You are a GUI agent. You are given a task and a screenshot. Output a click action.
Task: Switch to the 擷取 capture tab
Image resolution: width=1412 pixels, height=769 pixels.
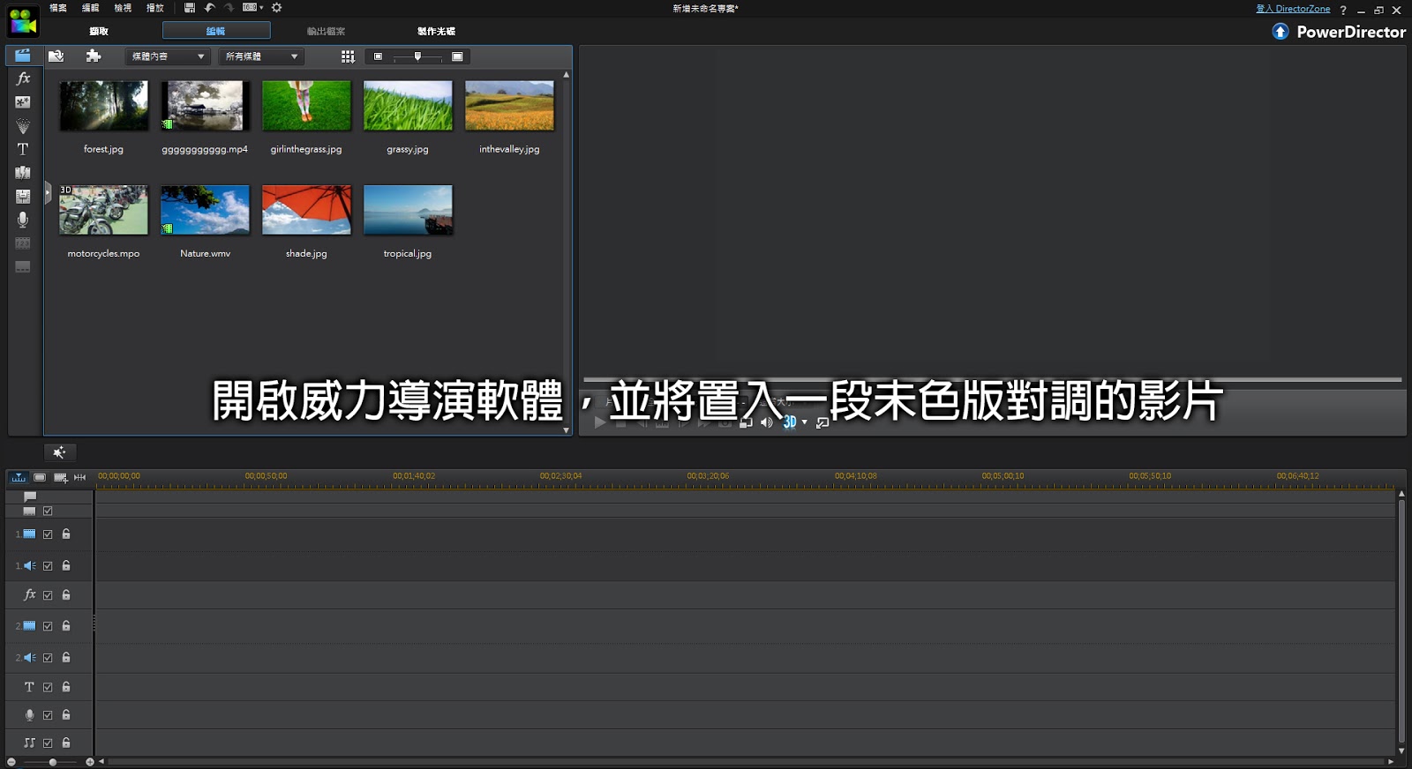click(x=99, y=31)
